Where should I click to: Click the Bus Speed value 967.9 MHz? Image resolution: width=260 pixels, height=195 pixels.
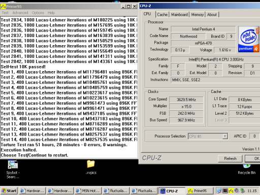tap(186, 120)
